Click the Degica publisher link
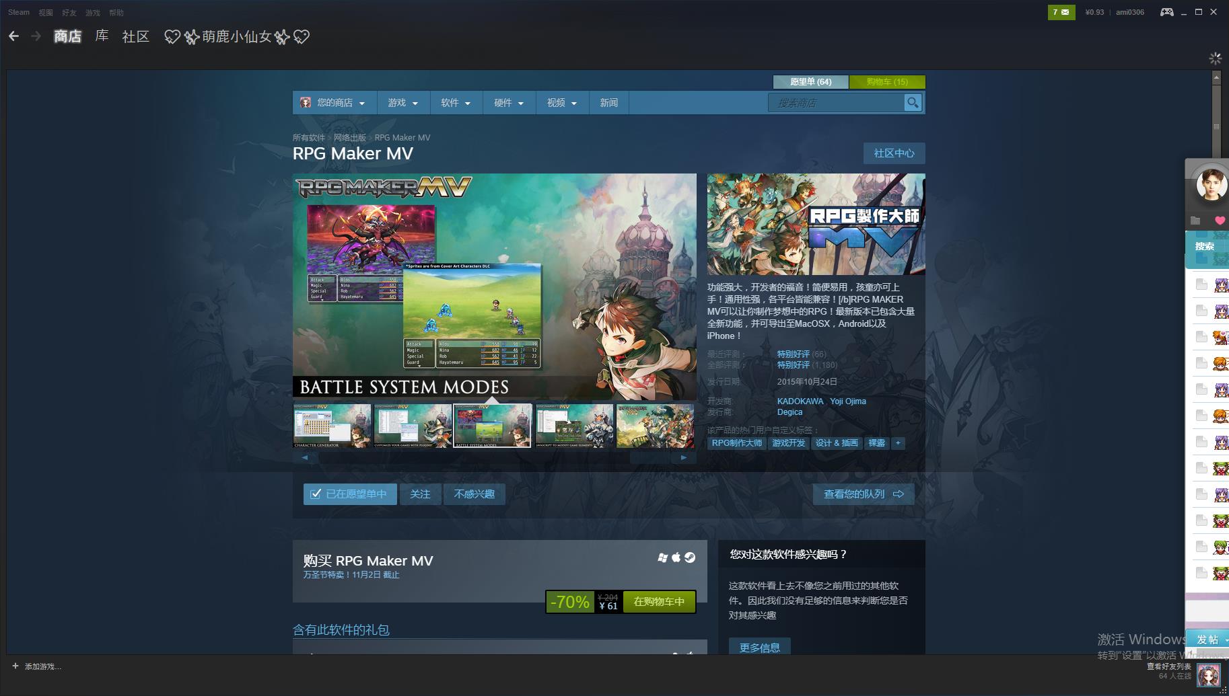 pyautogui.click(x=789, y=412)
